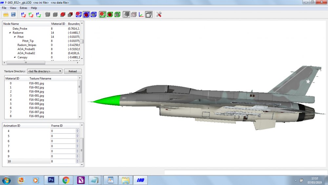
Task: Click Frame ID field for animation 4
Action: pos(63,131)
